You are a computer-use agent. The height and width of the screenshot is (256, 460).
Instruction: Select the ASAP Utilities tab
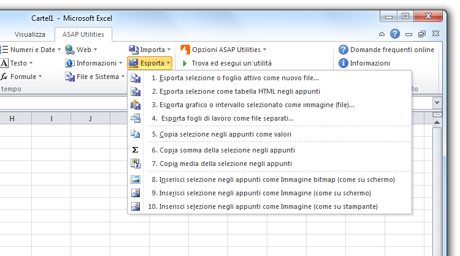(83, 34)
